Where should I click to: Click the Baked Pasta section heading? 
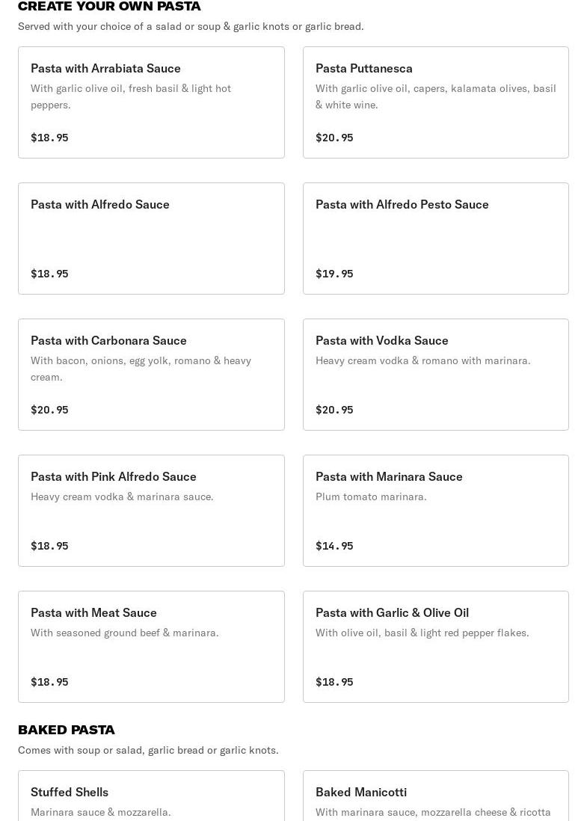click(67, 730)
